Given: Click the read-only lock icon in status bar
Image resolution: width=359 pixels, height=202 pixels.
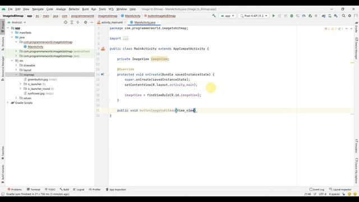Looking at the screenshot, I should point(344,194).
